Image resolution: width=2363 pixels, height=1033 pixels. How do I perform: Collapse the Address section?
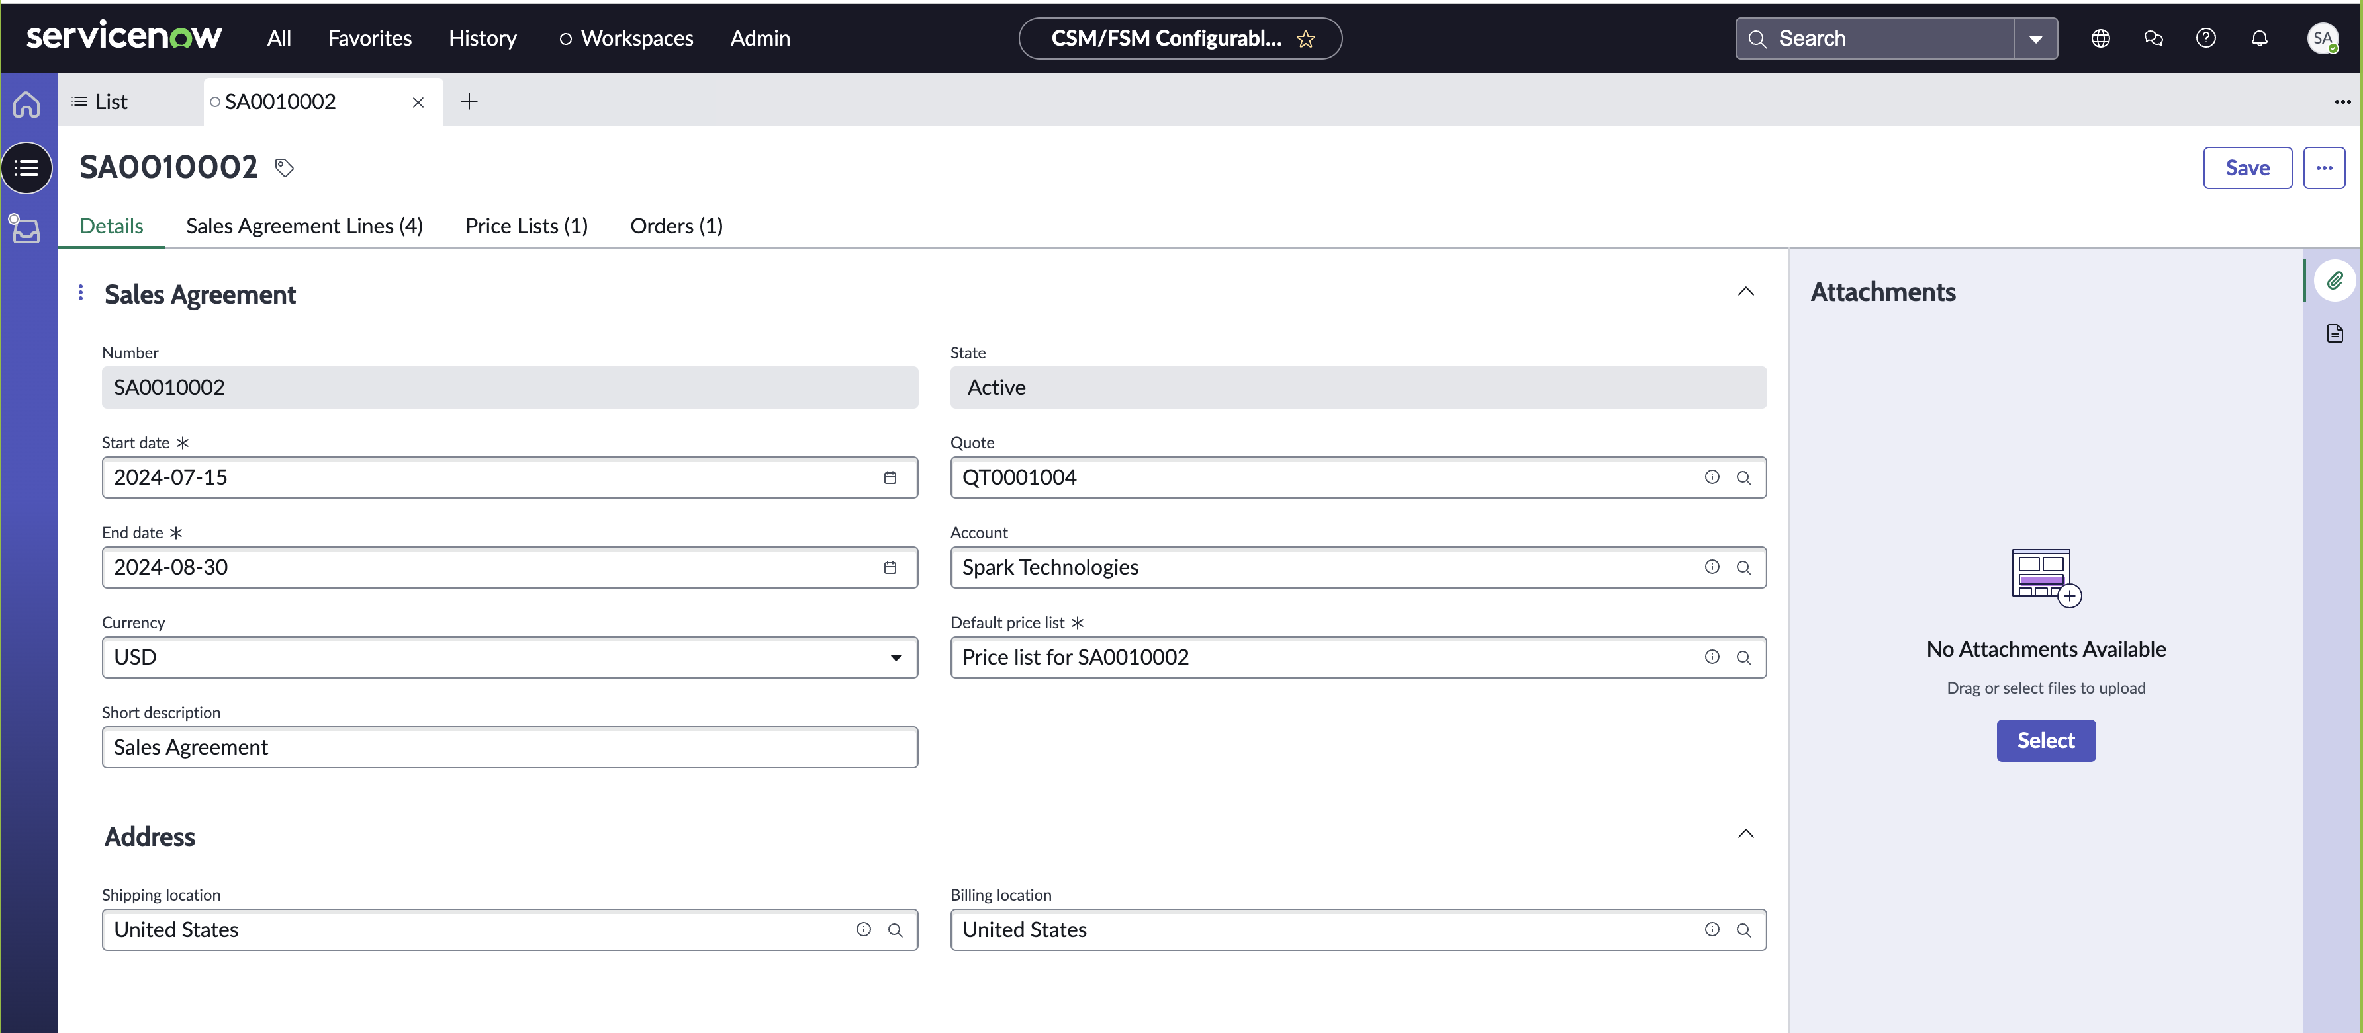tap(1745, 834)
